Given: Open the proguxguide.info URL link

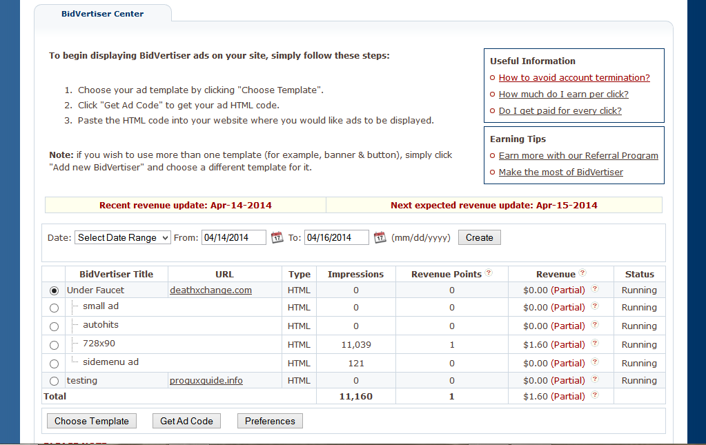Looking at the screenshot, I should click(206, 381).
